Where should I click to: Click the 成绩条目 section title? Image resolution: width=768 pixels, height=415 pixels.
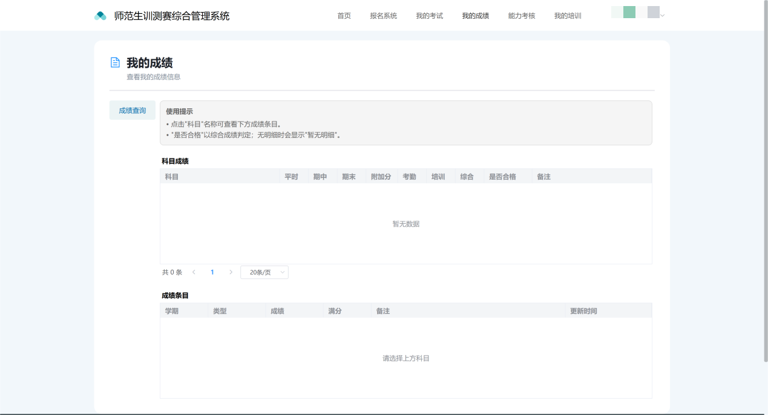(175, 295)
